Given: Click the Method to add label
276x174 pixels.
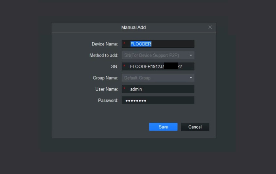Looking at the screenshot, I should 104,55.
